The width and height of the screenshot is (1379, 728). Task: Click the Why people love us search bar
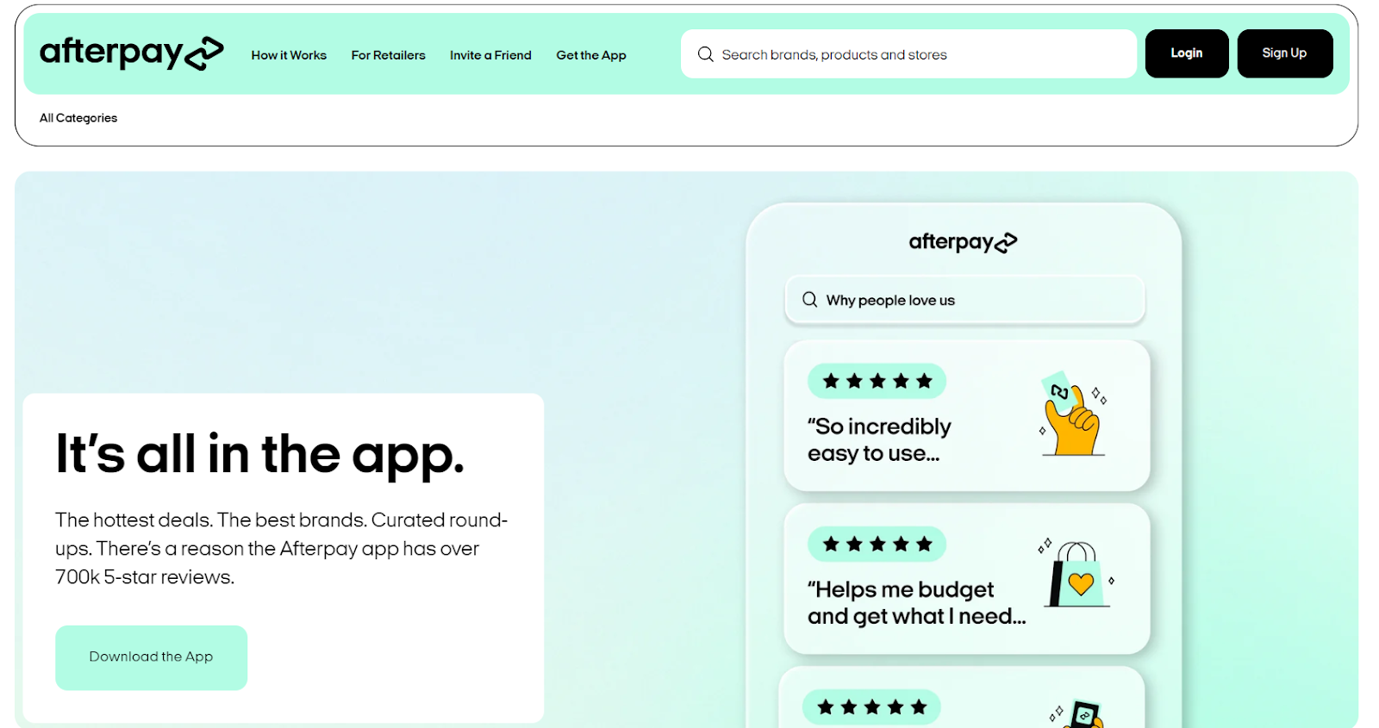tap(964, 300)
